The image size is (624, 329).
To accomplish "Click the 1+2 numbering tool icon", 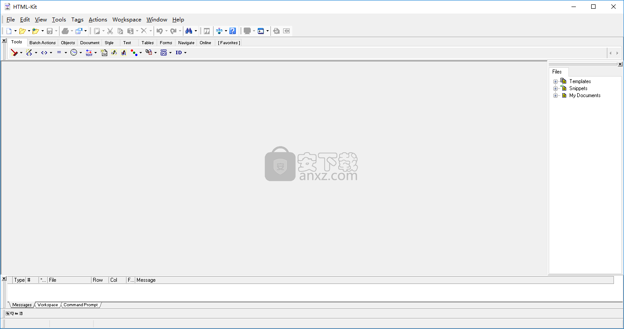I will [x=164, y=52].
